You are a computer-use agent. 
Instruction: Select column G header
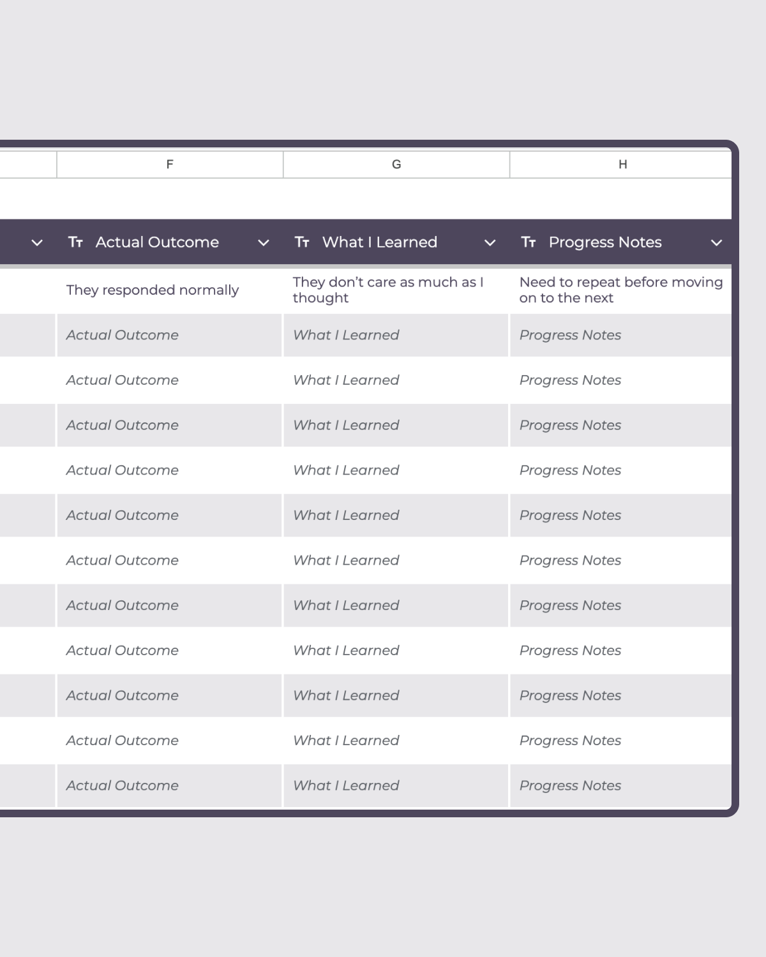(396, 165)
